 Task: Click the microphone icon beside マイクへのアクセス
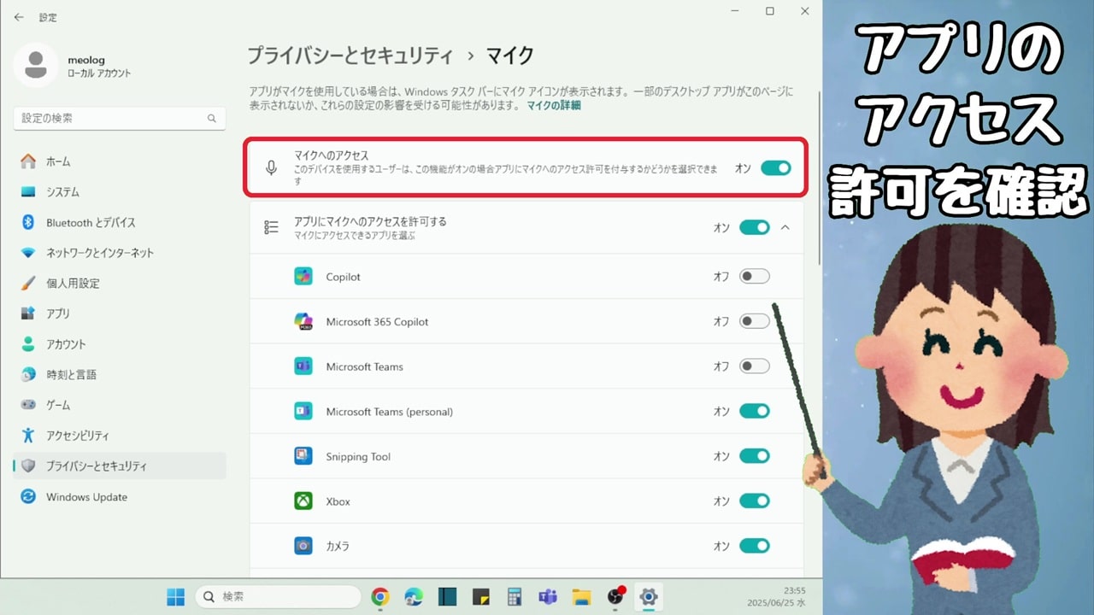pyautogui.click(x=272, y=168)
